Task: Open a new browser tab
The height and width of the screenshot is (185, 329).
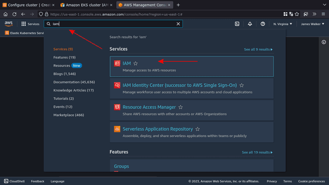Action: (178, 5)
